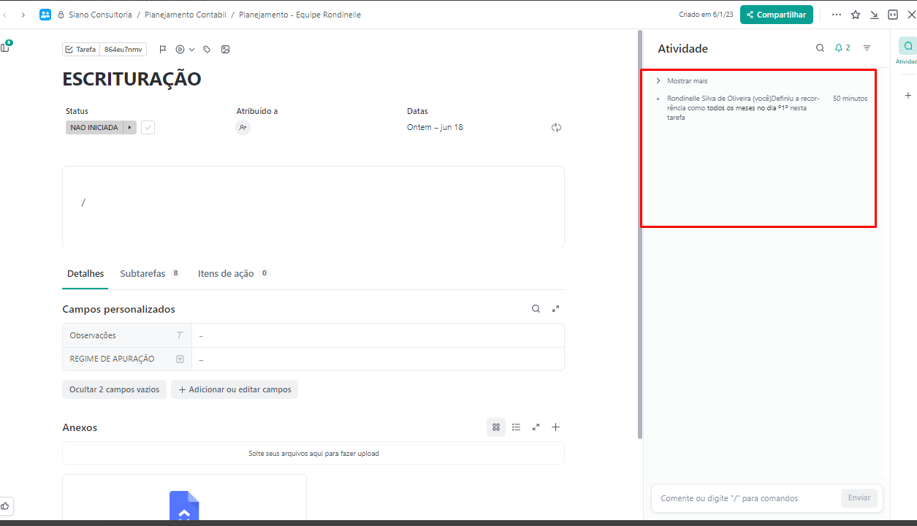Image resolution: width=917 pixels, height=526 pixels.
Task: Mark task complete with the status checkmark
Action: (148, 128)
